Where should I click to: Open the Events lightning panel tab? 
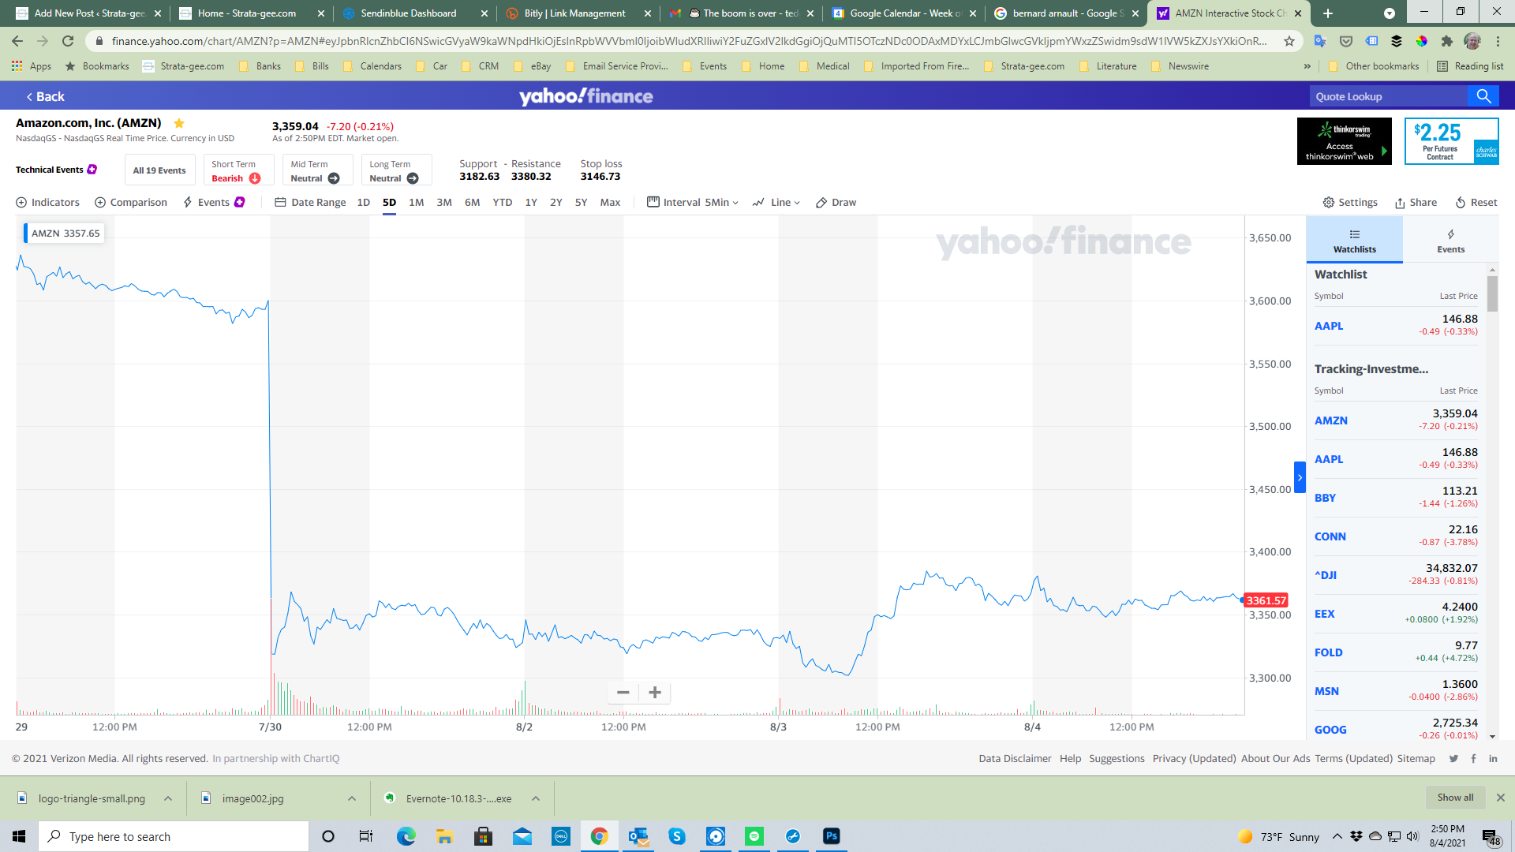1450,241
